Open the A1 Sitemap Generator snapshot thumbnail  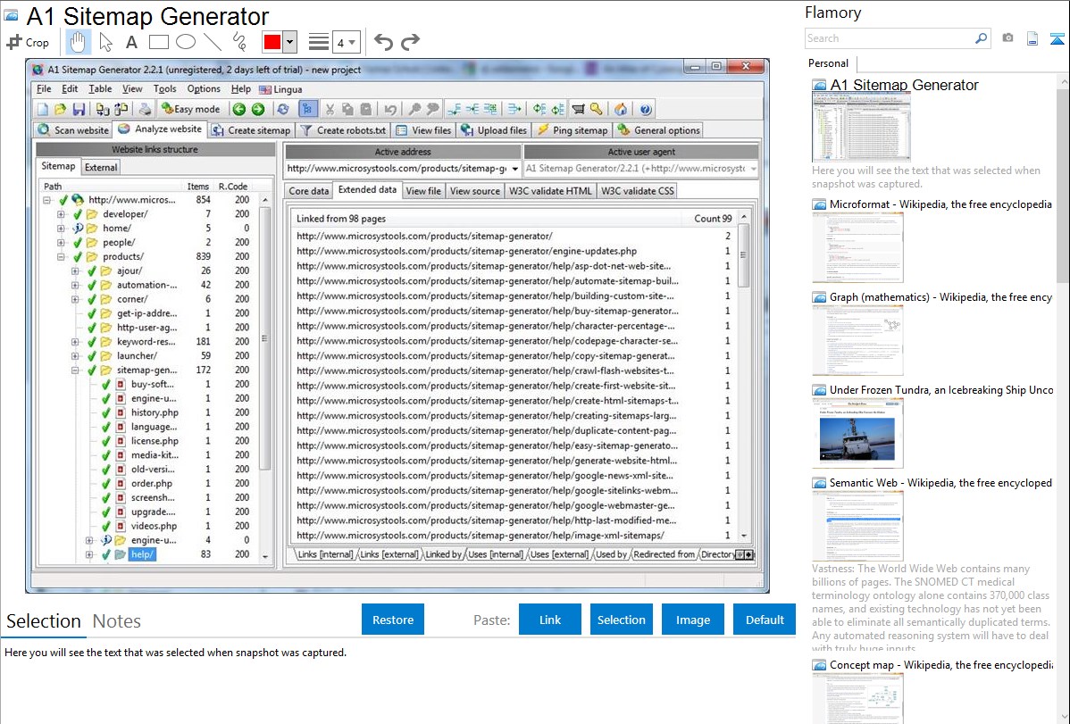tap(861, 129)
